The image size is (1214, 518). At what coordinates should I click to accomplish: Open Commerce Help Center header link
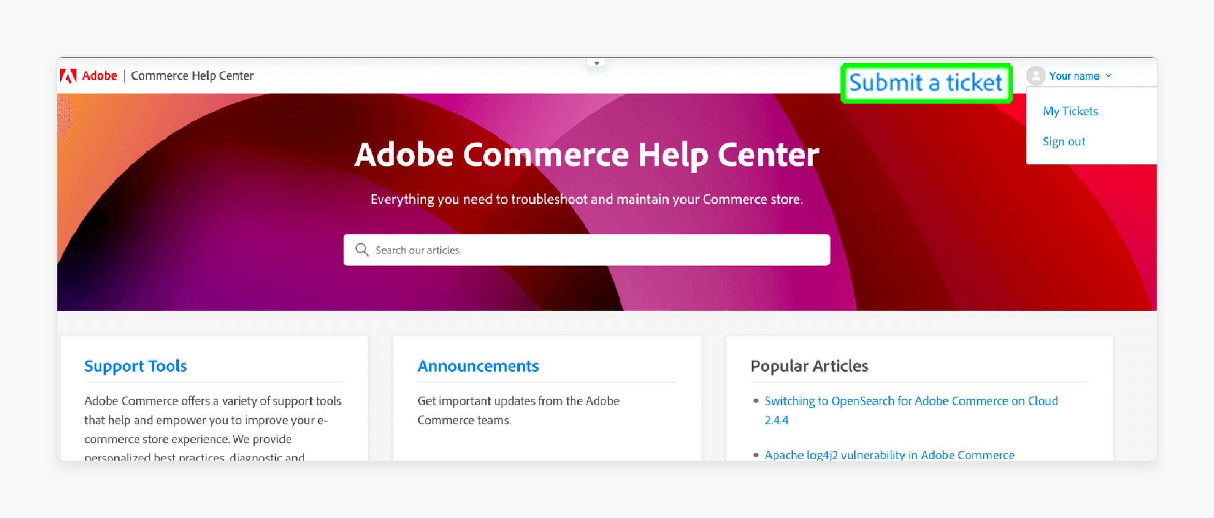coord(192,76)
